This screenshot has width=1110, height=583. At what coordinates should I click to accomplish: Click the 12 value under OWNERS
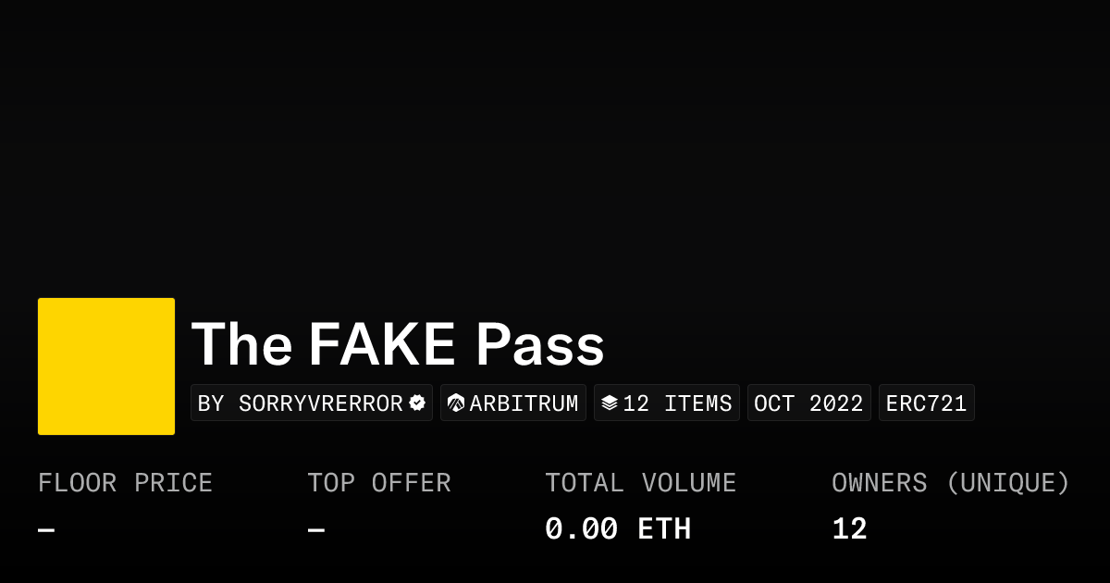pos(849,529)
